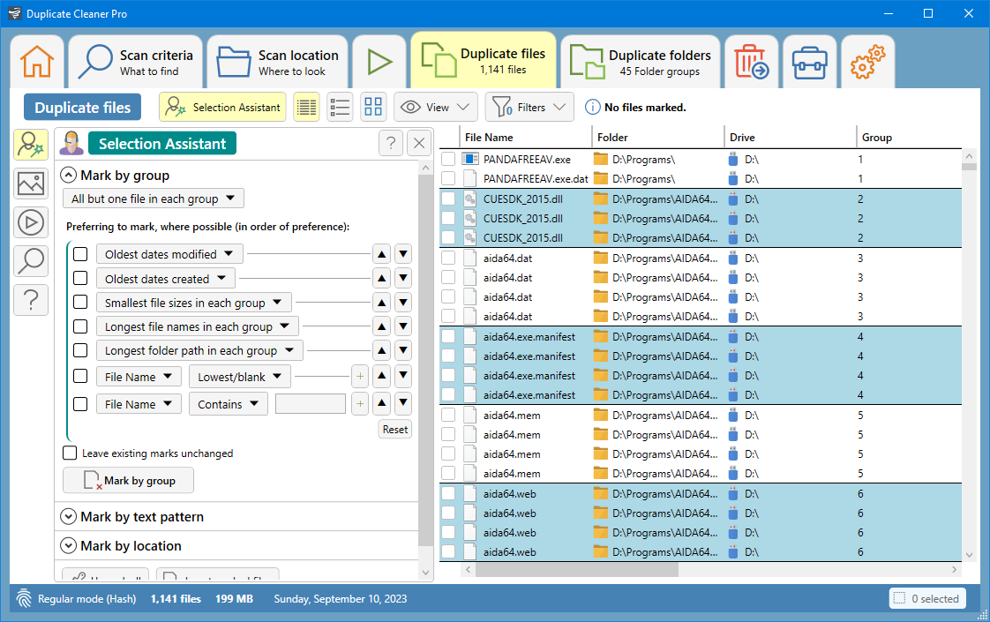
Task: Enable Smallest file sizes preference
Action: [x=80, y=302]
